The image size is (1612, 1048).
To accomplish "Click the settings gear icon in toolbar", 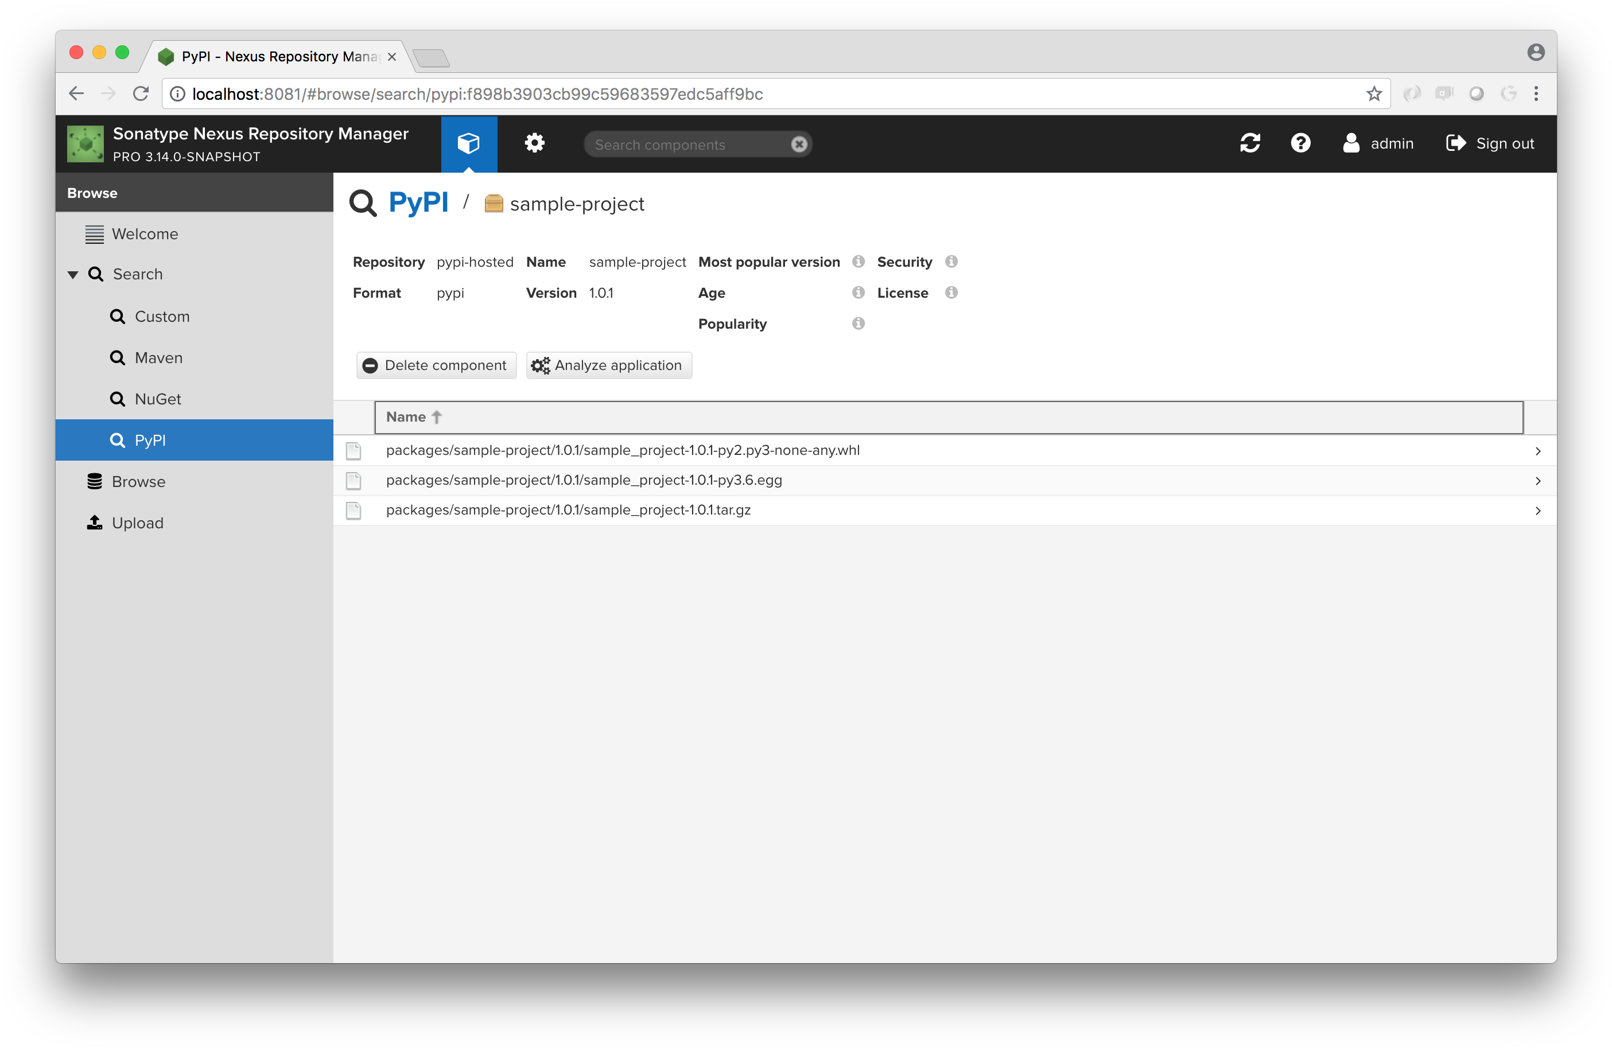I will coord(535,143).
